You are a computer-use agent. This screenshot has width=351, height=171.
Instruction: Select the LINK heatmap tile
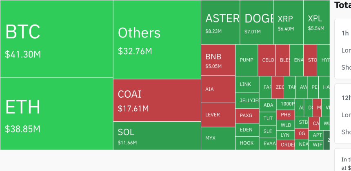pos(247,84)
